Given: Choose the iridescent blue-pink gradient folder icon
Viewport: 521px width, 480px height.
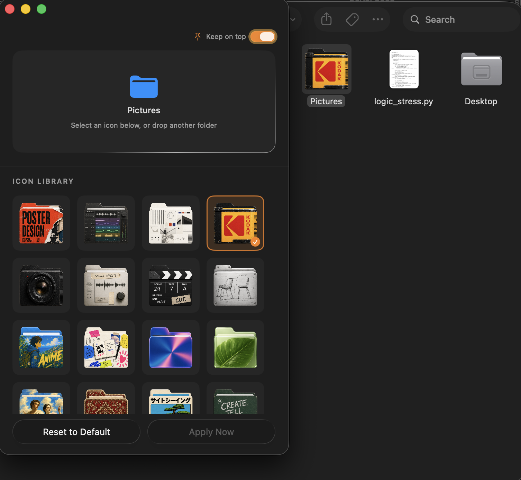Looking at the screenshot, I should 171,347.
